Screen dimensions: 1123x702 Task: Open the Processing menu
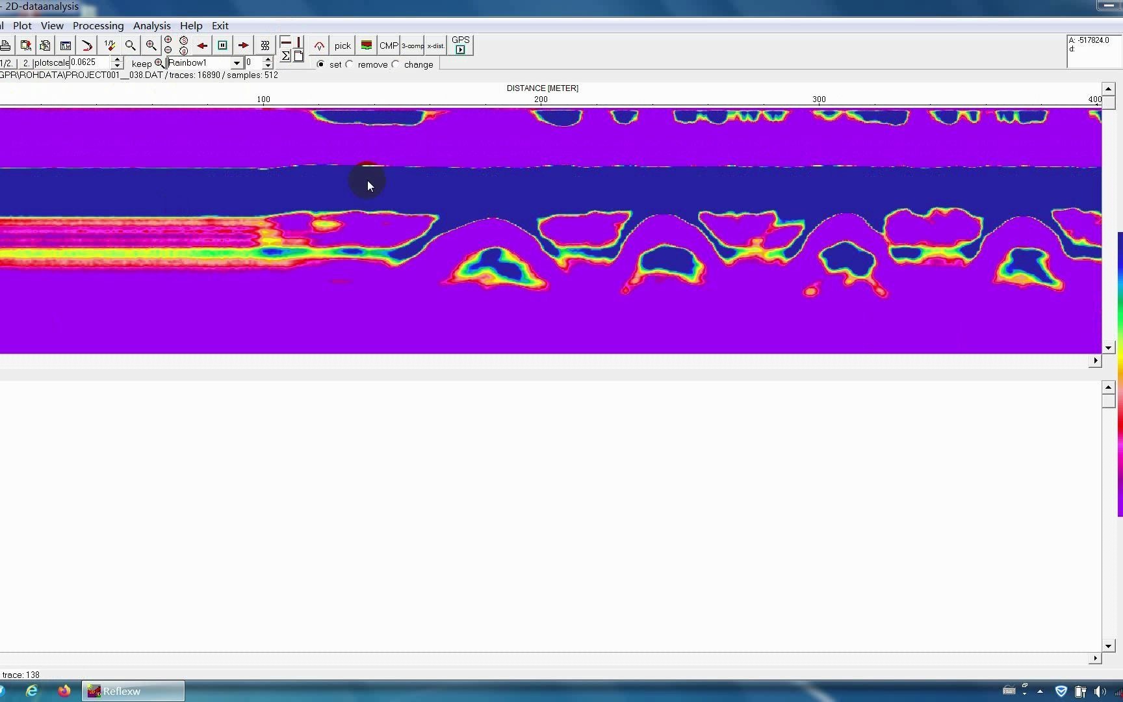98,26
